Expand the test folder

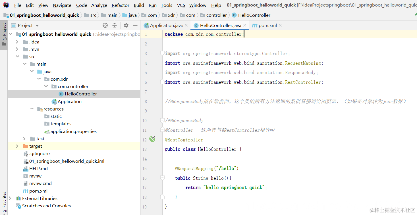(25, 139)
